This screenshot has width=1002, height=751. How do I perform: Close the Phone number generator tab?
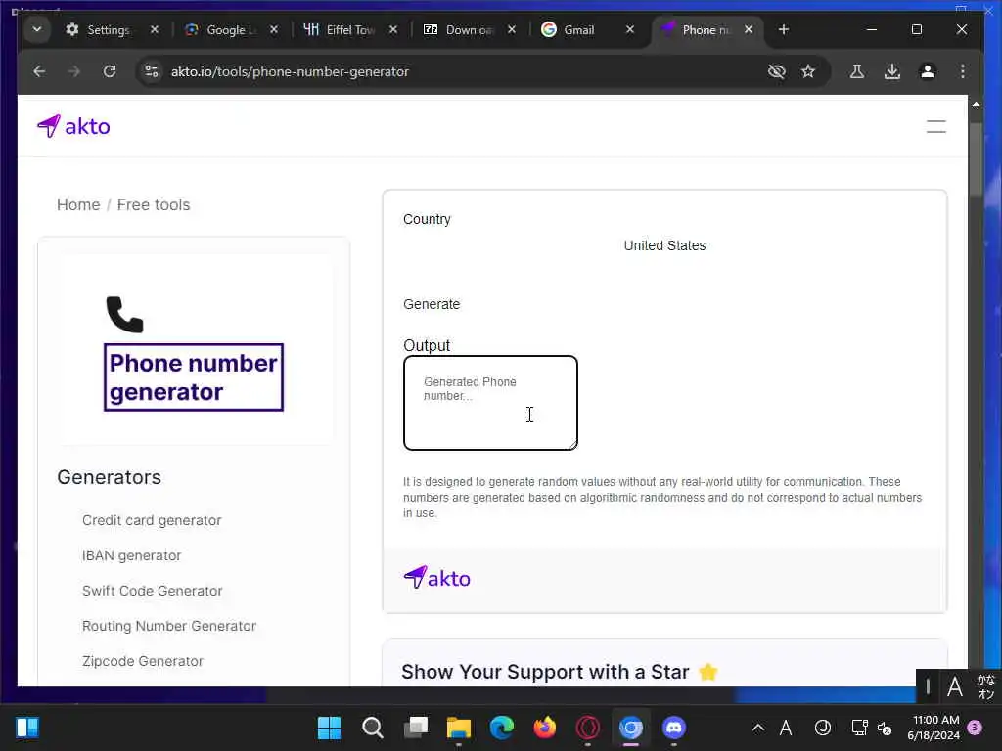[749, 30]
